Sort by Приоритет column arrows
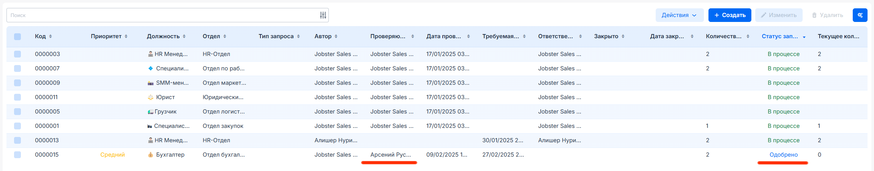The height and width of the screenshot is (171, 874). point(126,36)
